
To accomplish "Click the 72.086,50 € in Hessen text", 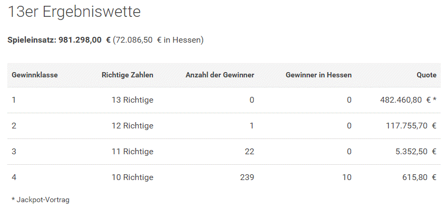I will click(x=159, y=40).
